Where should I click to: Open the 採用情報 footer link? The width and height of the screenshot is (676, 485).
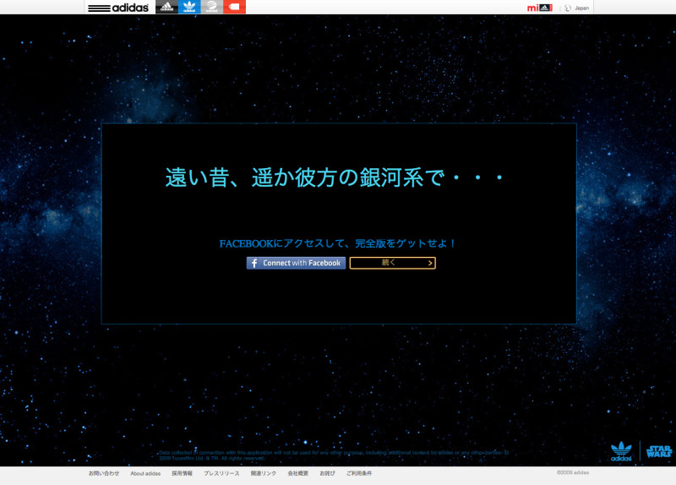tap(182, 473)
